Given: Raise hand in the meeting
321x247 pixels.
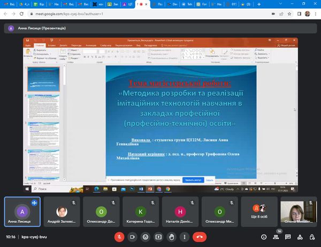Looking at the screenshot, I should 171,236.
